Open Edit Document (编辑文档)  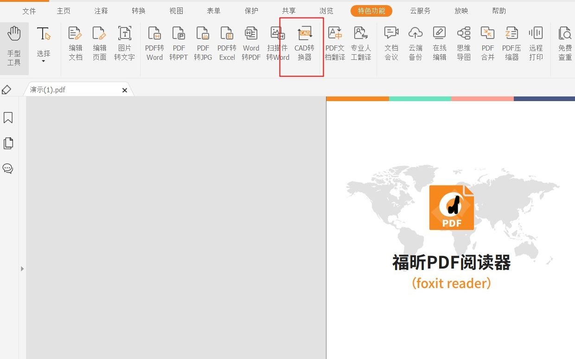point(76,44)
